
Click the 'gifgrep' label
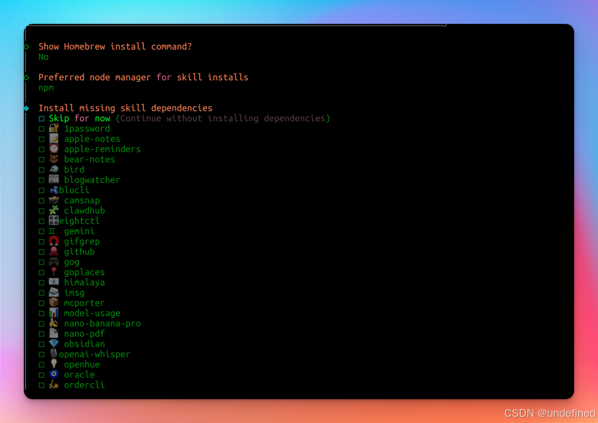(x=82, y=242)
